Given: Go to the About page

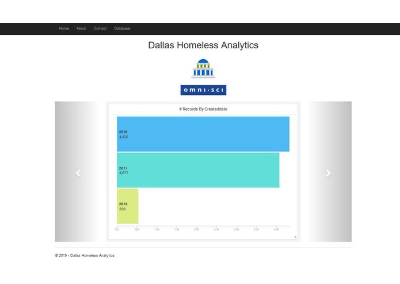Looking at the screenshot, I should 81,29.
